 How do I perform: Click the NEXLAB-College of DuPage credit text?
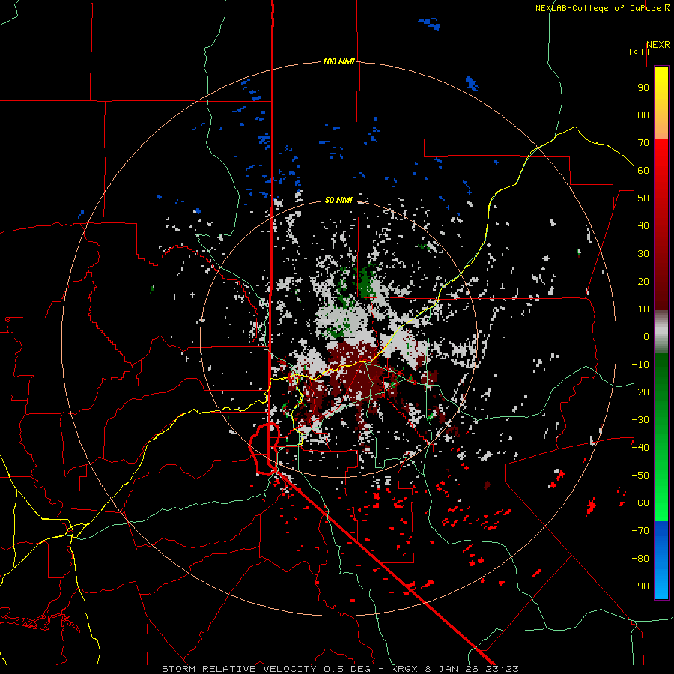click(603, 8)
